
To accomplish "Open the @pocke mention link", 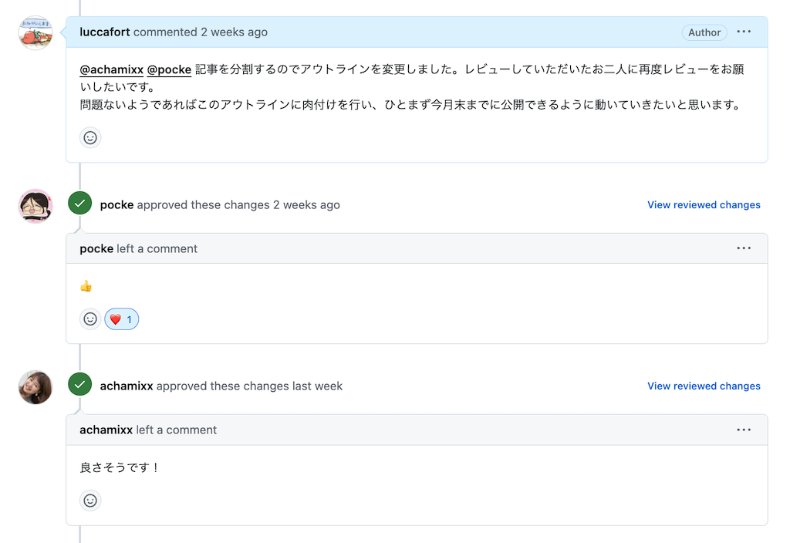I will coord(169,69).
